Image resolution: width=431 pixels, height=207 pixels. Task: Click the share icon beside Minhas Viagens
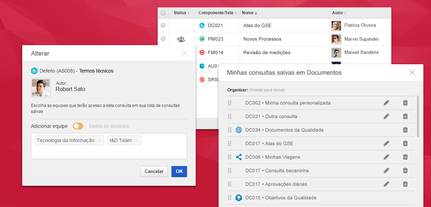(x=239, y=157)
